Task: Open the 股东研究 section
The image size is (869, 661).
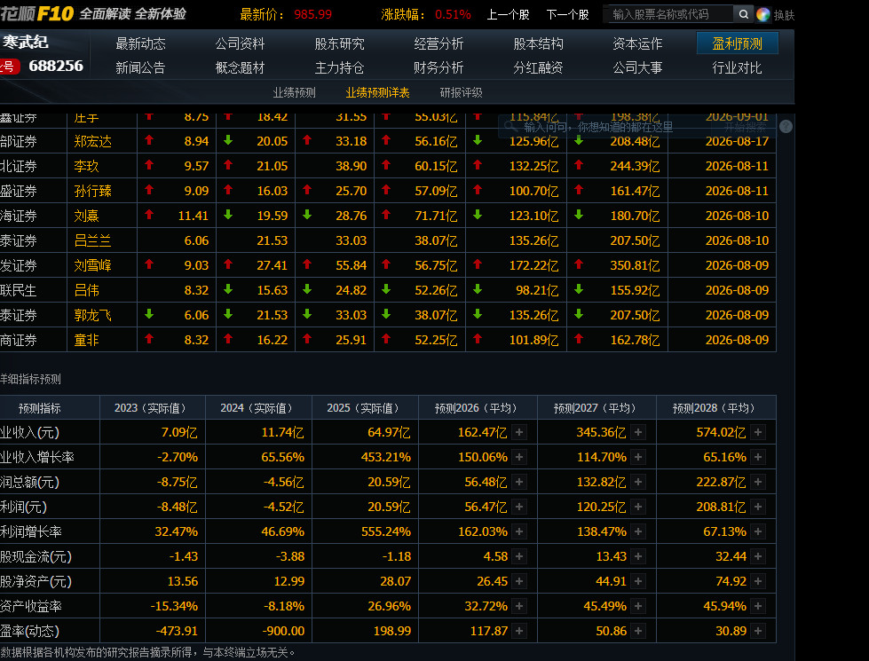Action: (339, 43)
